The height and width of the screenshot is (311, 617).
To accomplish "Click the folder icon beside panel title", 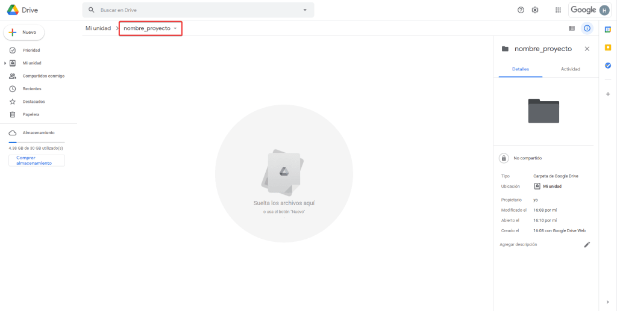I will [x=505, y=49].
